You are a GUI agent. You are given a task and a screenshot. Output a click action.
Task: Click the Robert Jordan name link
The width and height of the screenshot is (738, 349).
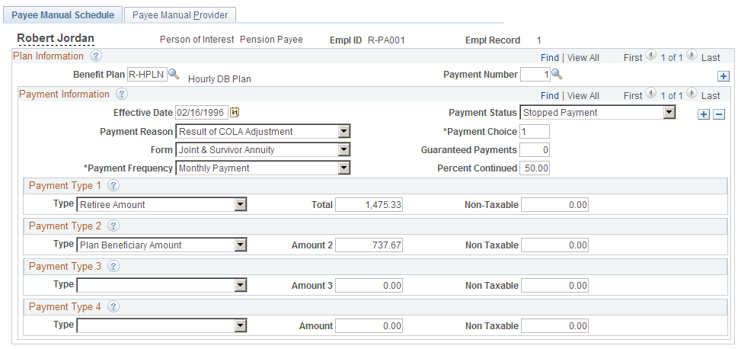click(x=56, y=39)
